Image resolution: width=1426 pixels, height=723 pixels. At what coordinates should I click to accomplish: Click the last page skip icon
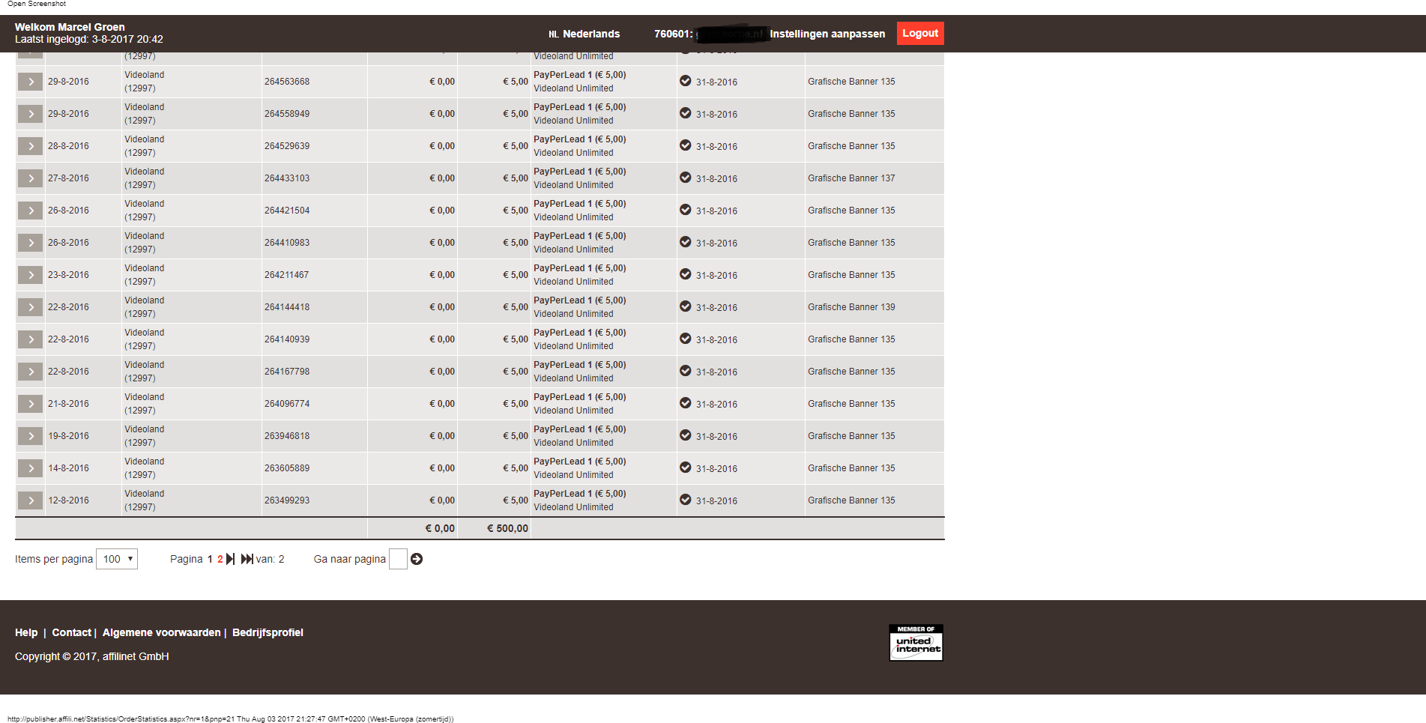coord(247,559)
